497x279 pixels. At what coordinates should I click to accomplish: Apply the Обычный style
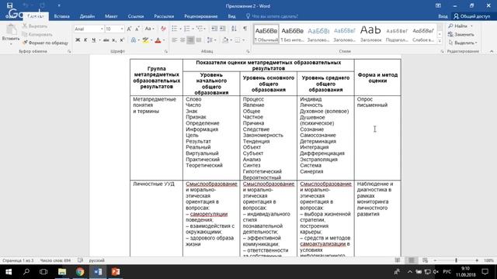click(266, 34)
